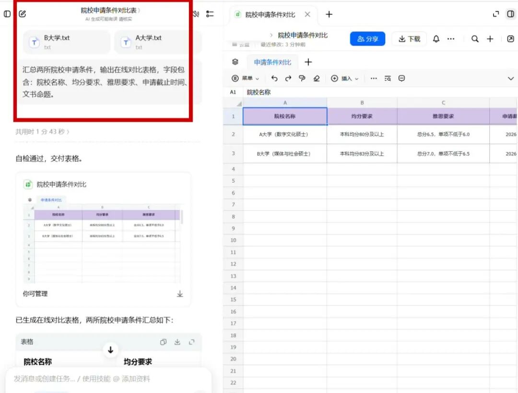
Task: Open the B大学.txt attachment
Action: (x=66, y=42)
